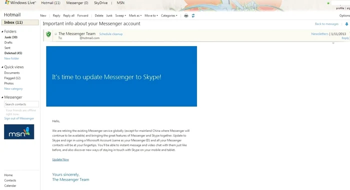The image size is (350, 190).
Task: Toggle the small box beside The Messenger Team
Action: (x=55, y=34)
